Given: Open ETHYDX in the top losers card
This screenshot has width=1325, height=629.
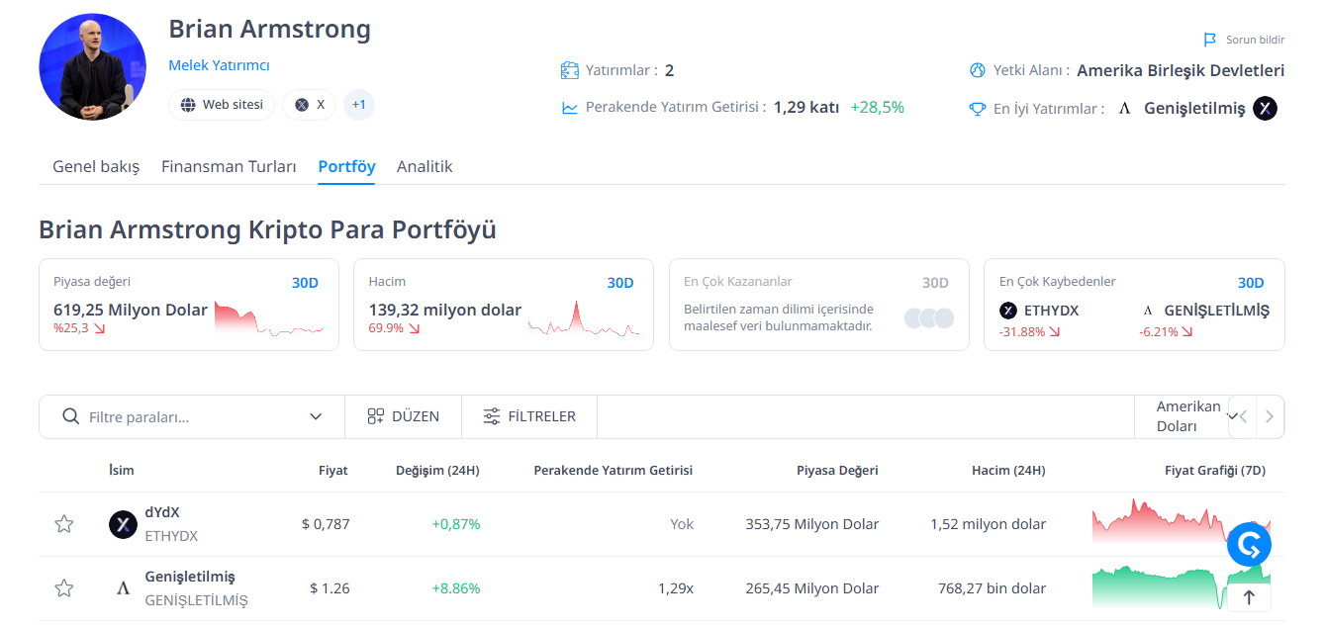Looking at the screenshot, I should pos(1051,311).
